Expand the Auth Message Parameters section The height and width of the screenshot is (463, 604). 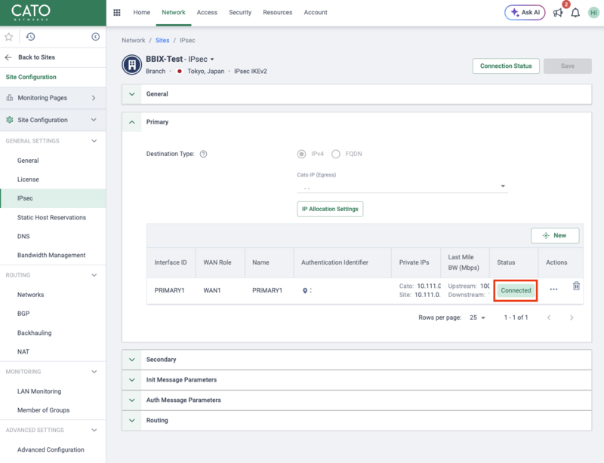tap(131, 400)
